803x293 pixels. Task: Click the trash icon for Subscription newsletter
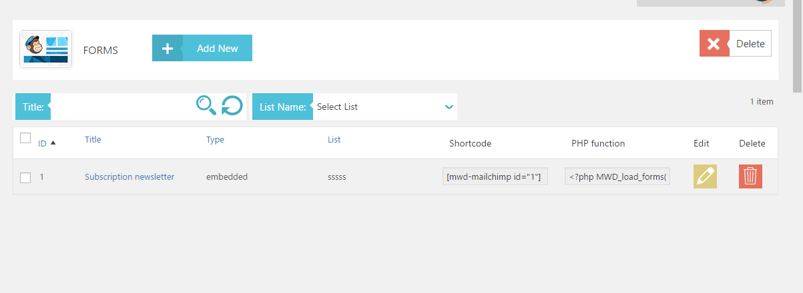point(750,176)
